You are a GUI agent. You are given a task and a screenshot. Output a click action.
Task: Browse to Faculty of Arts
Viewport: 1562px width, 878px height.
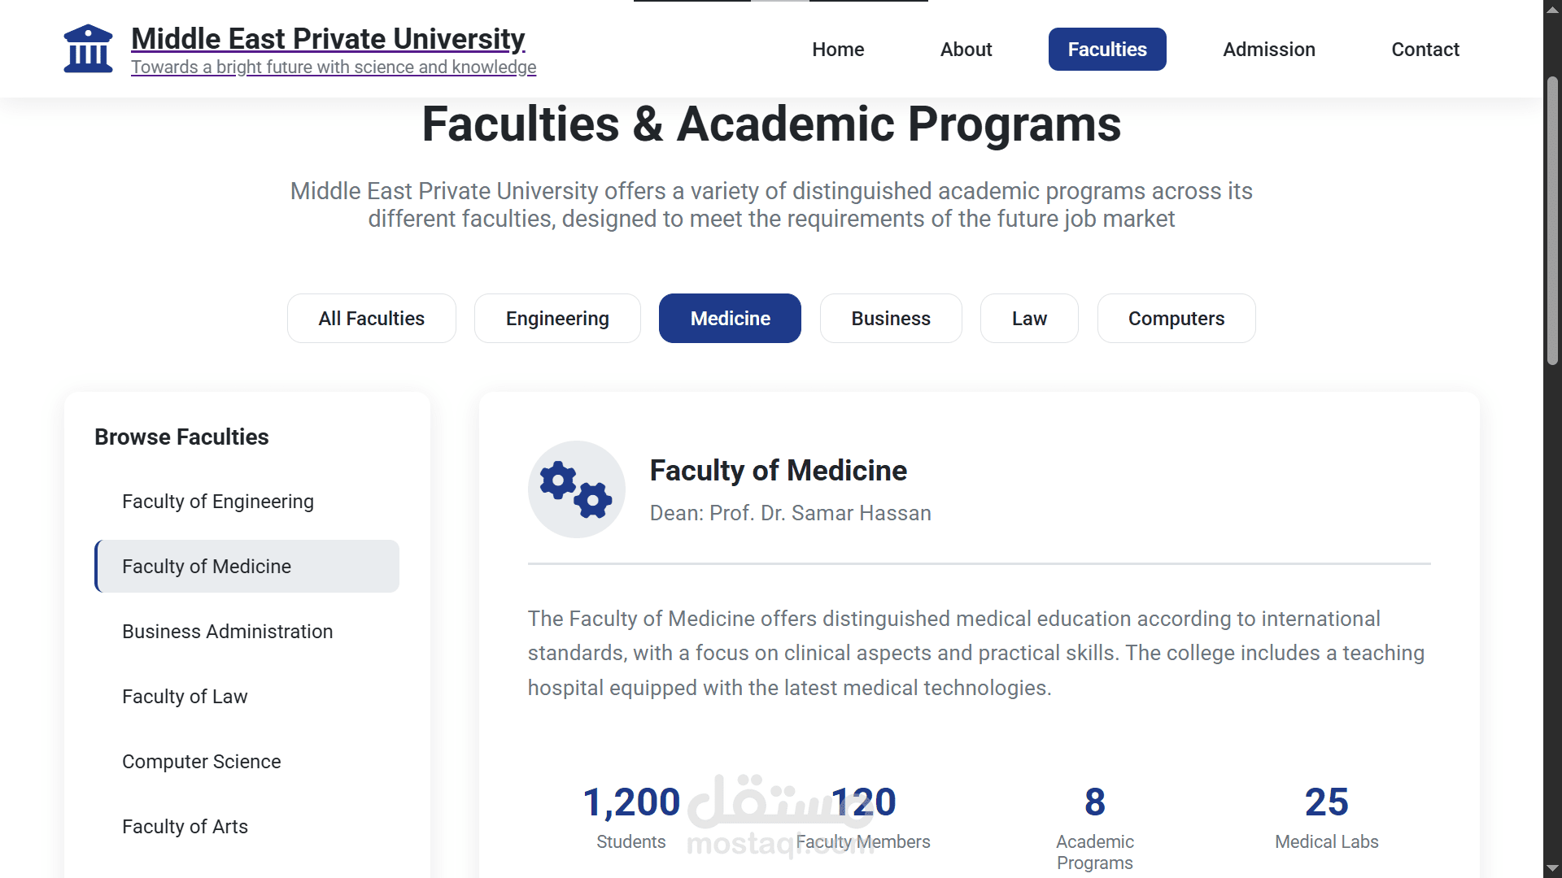(x=185, y=827)
